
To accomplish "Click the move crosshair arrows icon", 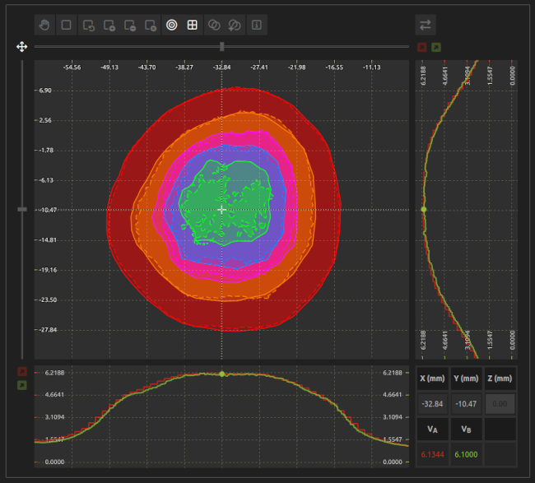I will tap(22, 47).
